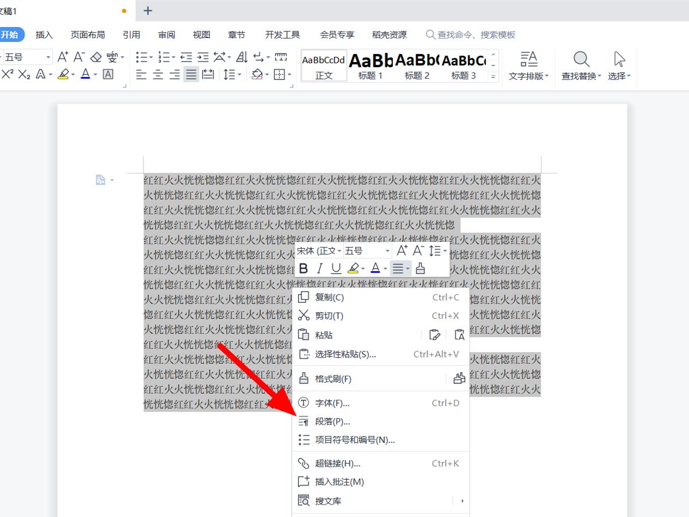This screenshot has width=689, height=517.
Task: Open the 选择 selection tool dropdown
Action: [x=620, y=65]
